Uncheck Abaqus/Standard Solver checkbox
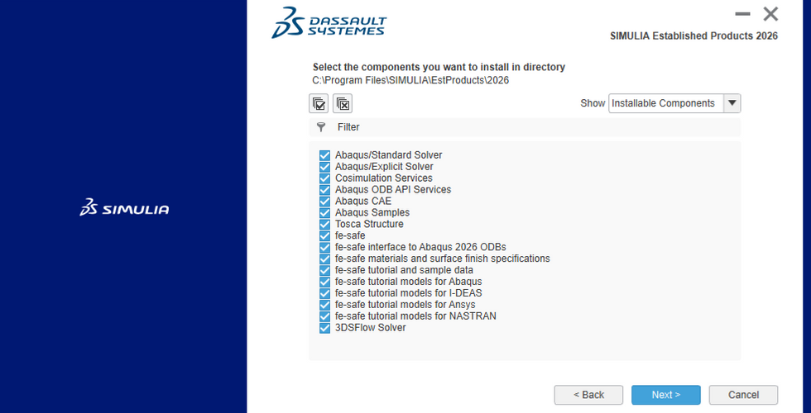The image size is (811, 413). pyautogui.click(x=324, y=155)
